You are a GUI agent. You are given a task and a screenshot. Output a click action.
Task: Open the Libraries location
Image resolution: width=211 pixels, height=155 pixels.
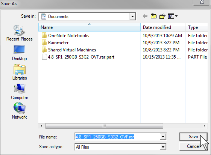20,72
